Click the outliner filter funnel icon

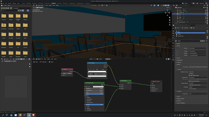[204, 5]
